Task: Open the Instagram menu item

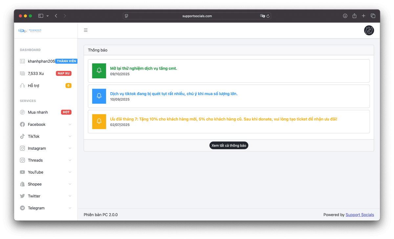Action: coord(37,149)
